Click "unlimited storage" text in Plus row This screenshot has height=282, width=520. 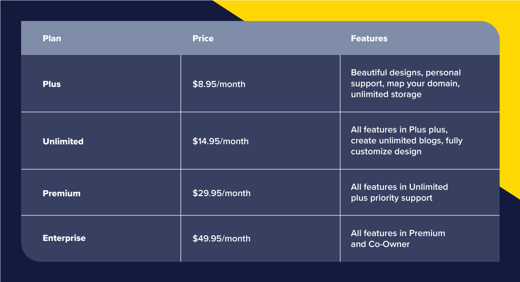tap(386, 94)
